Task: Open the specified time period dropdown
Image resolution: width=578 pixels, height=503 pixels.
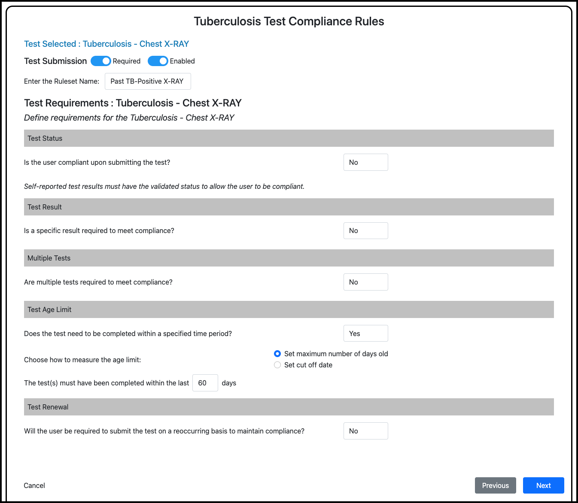Action: (x=365, y=333)
